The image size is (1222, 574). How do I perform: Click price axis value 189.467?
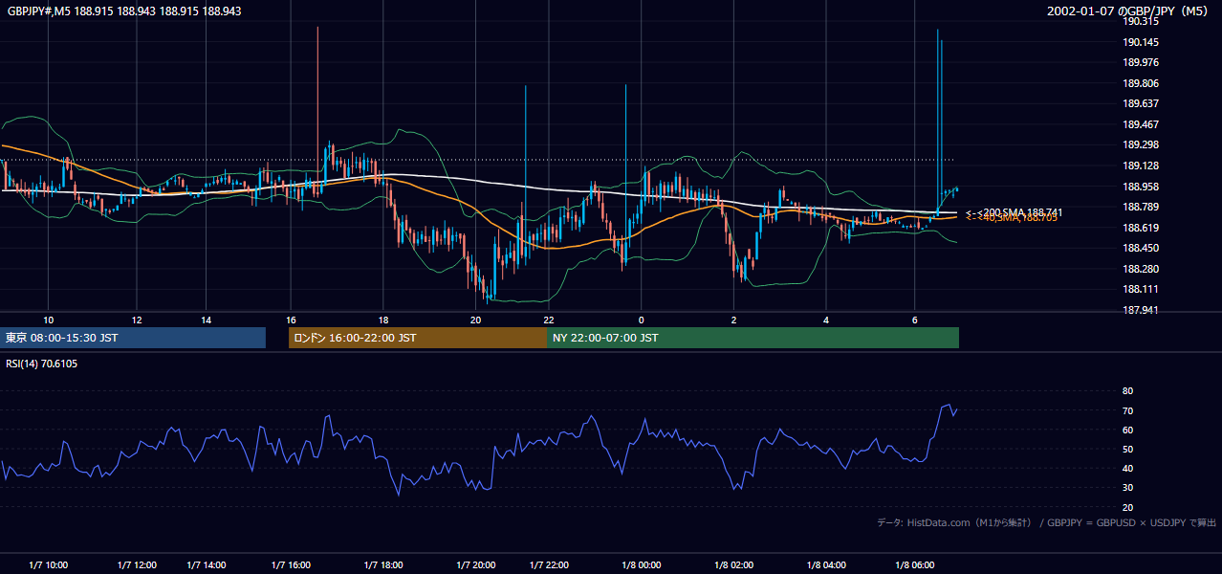click(1141, 124)
